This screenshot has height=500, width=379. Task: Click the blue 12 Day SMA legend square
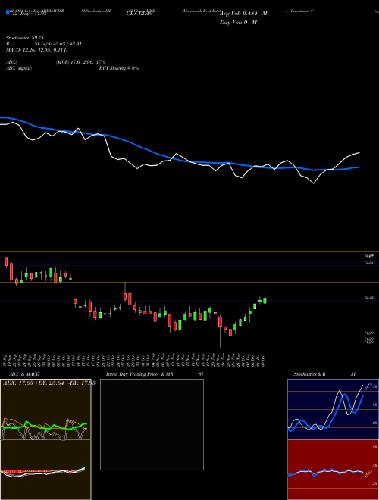(x=8, y=12)
